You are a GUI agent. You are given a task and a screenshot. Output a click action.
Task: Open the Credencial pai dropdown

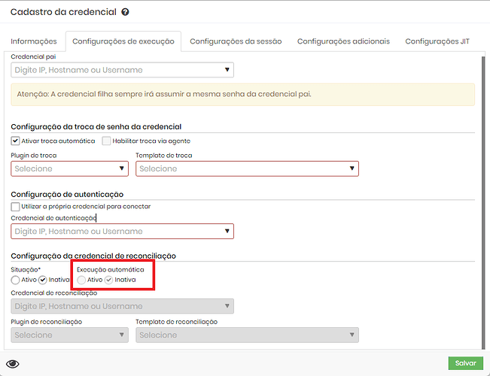coord(122,70)
